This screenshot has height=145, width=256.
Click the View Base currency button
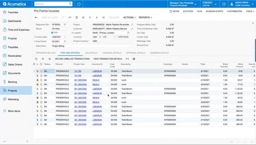tap(123, 37)
